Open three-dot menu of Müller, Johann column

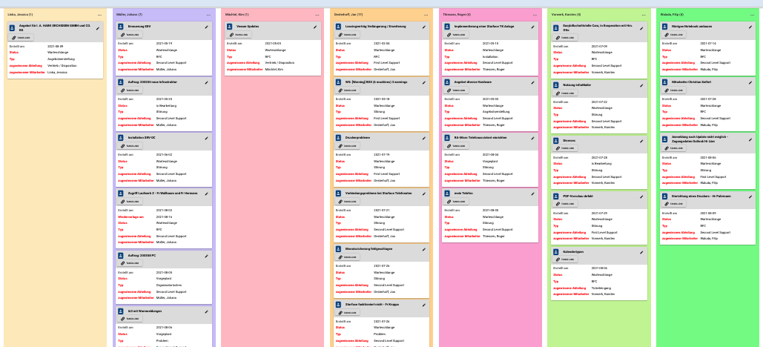click(208, 14)
